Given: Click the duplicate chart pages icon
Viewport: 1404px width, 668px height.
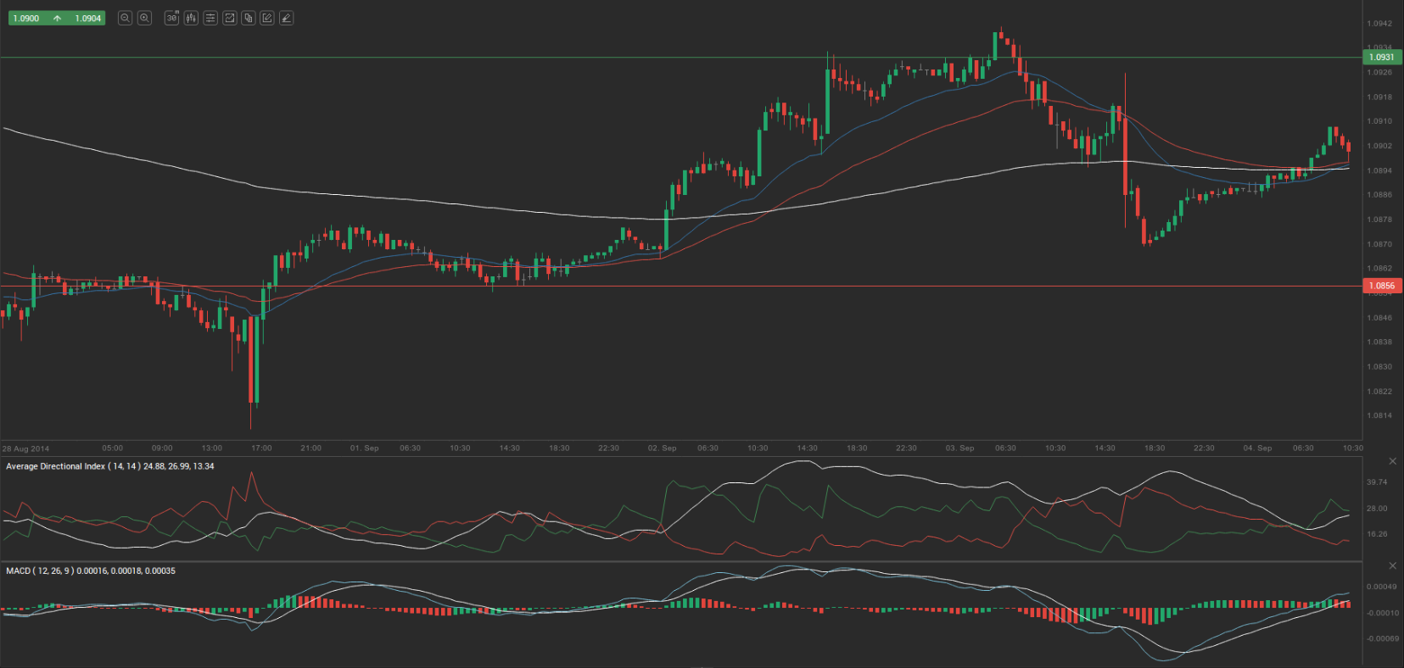Looking at the screenshot, I should coord(249,18).
